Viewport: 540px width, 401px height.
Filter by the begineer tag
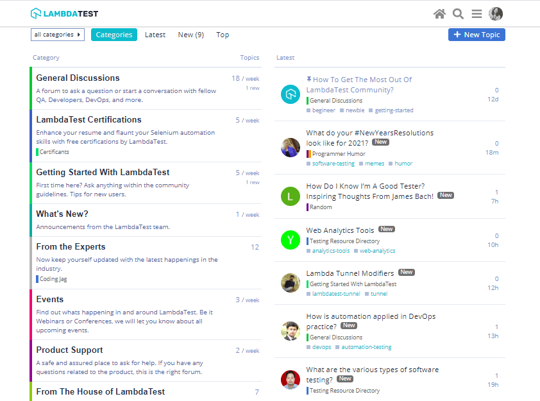pyautogui.click(x=321, y=110)
